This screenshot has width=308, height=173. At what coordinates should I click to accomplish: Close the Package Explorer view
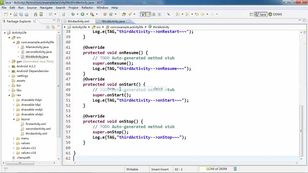click(34, 21)
